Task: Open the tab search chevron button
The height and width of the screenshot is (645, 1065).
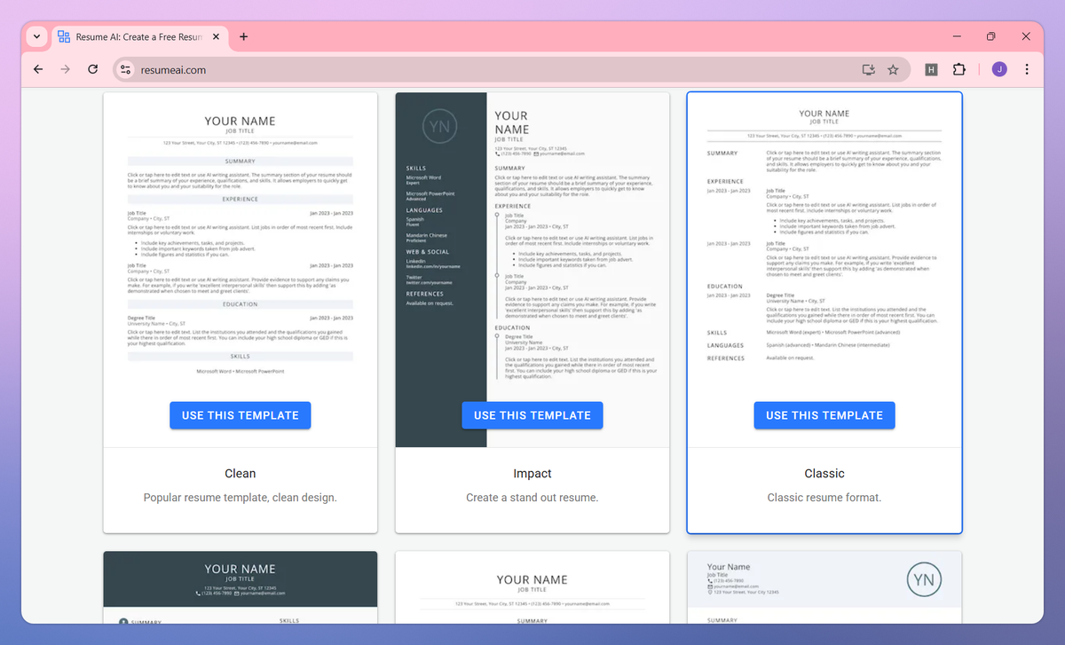Action: [x=36, y=37]
